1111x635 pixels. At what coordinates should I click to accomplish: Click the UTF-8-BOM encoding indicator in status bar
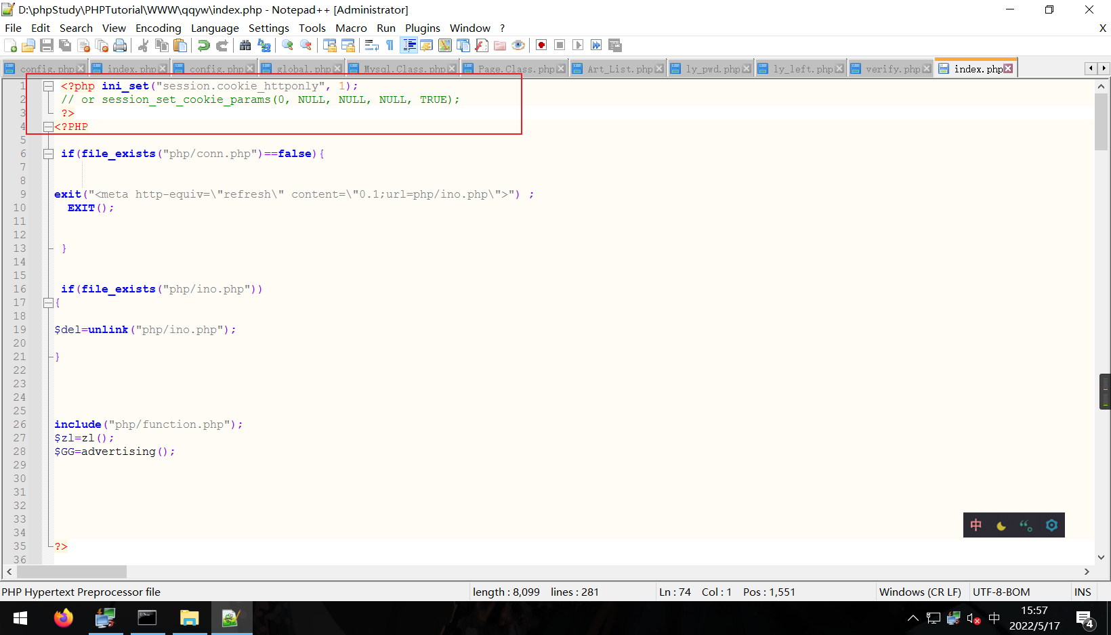(x=1001, y=592)
